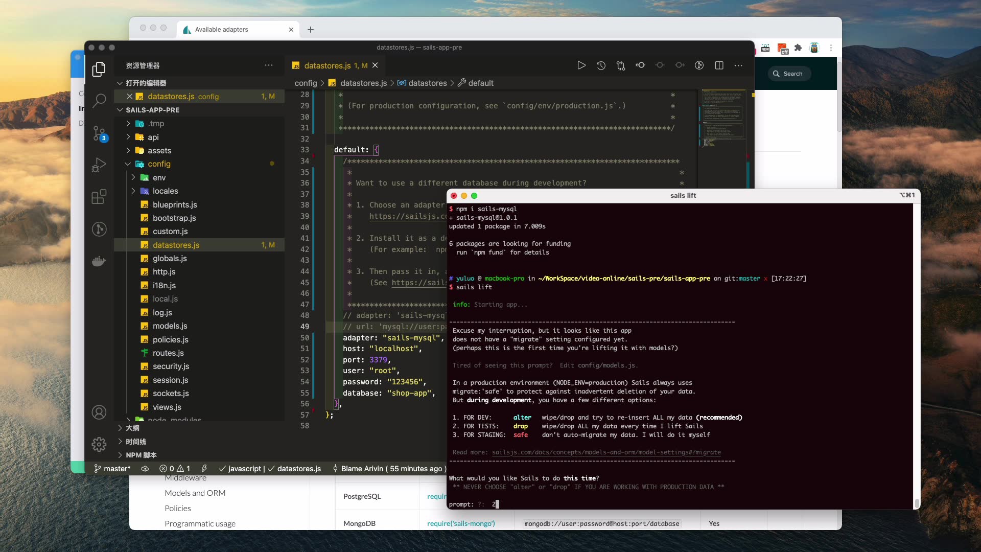Open the Explorer view in activity bar
The width and height of the screenshot is (981, 552).
click(99, 69)
